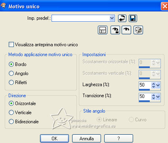Increase Larghezza with the up spinner arrow

pyautogui.click(x=153, y=84)
